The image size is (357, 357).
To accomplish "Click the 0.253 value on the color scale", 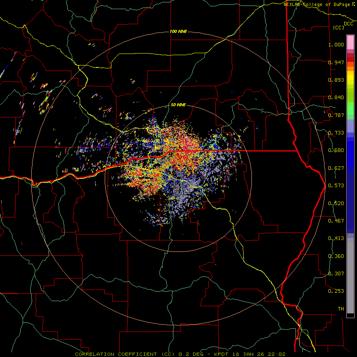I will pyautogui.click(x=336, y=291).
